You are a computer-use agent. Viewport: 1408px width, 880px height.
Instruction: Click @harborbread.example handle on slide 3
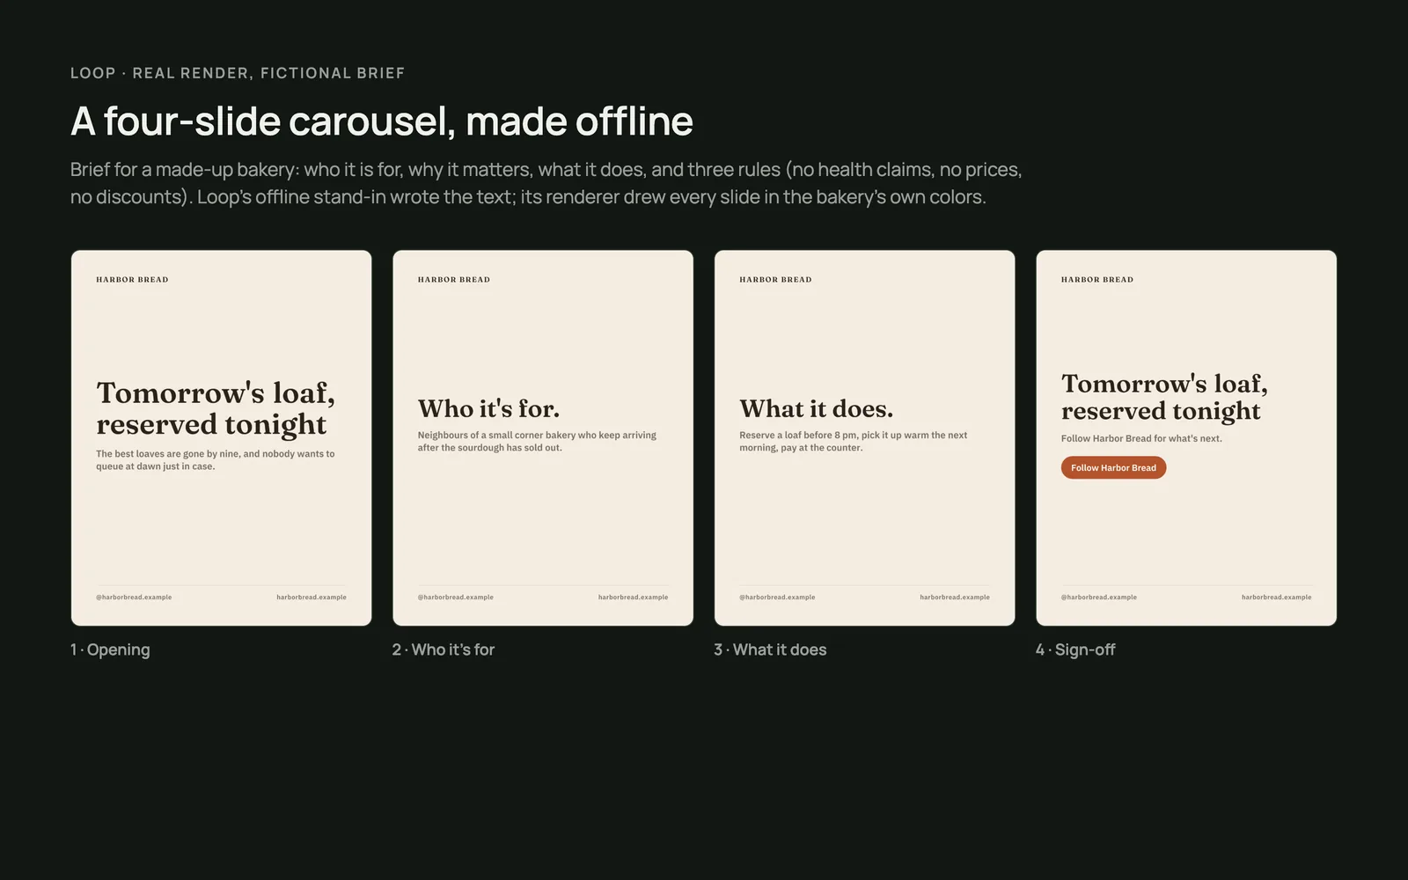pos(777,597)
